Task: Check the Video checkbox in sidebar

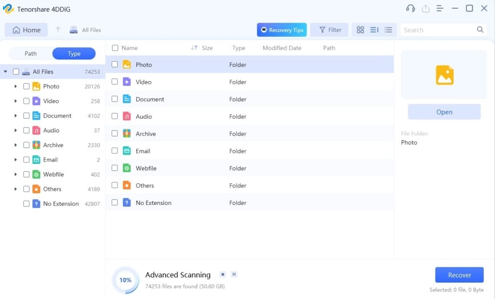Action: click(x=27, y=101)
